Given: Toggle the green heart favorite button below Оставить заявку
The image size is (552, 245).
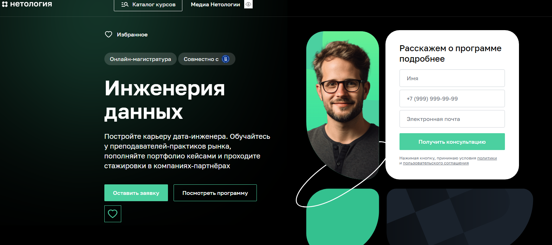Looking at the screenshot, I should (x=113, y=214).
